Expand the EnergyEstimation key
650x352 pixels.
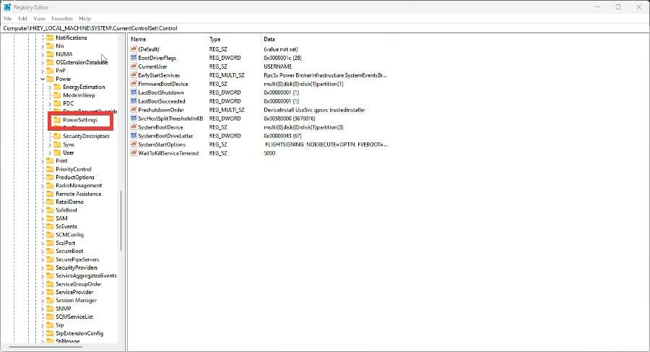50,87
